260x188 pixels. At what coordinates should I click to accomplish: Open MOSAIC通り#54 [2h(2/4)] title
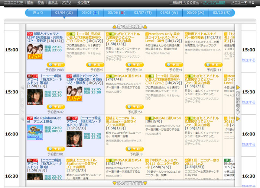coord(163,120)
